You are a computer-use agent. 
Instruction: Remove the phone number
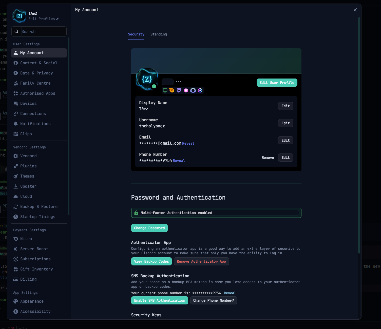pyautogui.click(x=268, y=158)
